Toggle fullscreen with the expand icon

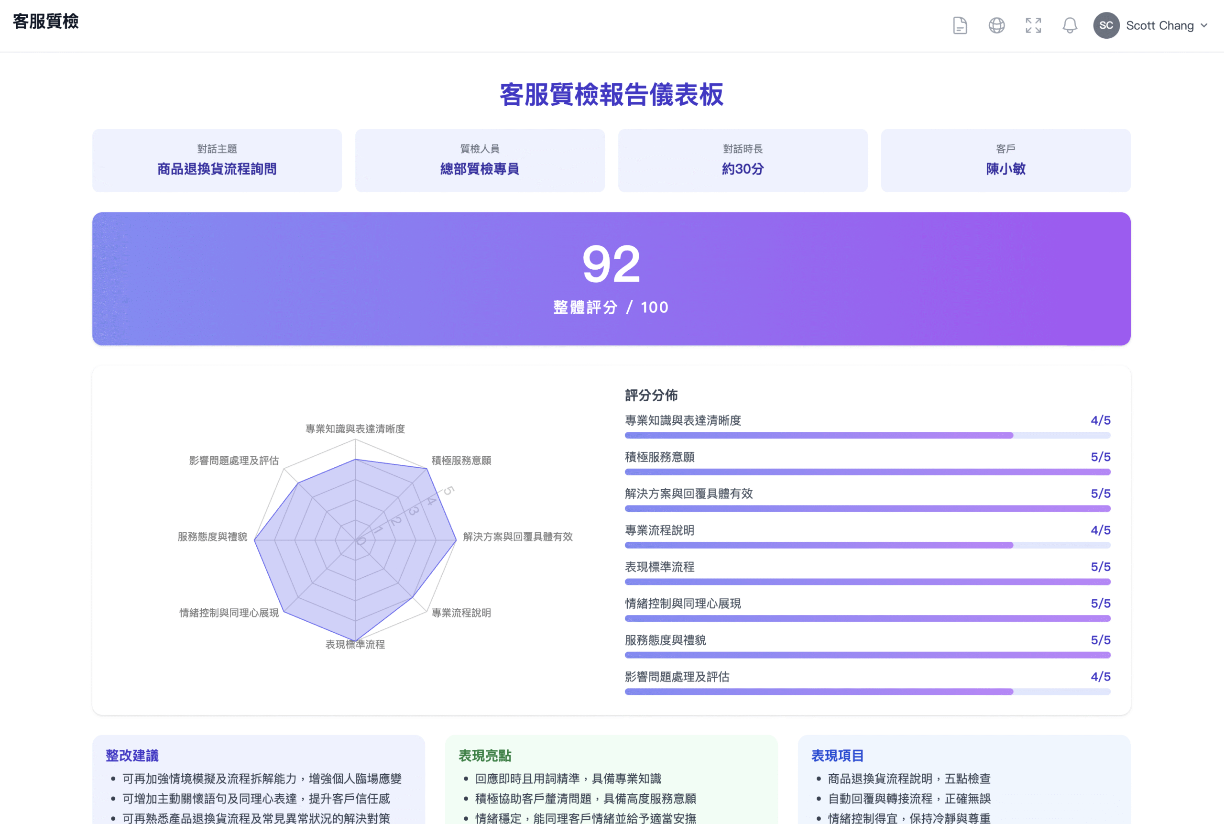[1033, 25]
